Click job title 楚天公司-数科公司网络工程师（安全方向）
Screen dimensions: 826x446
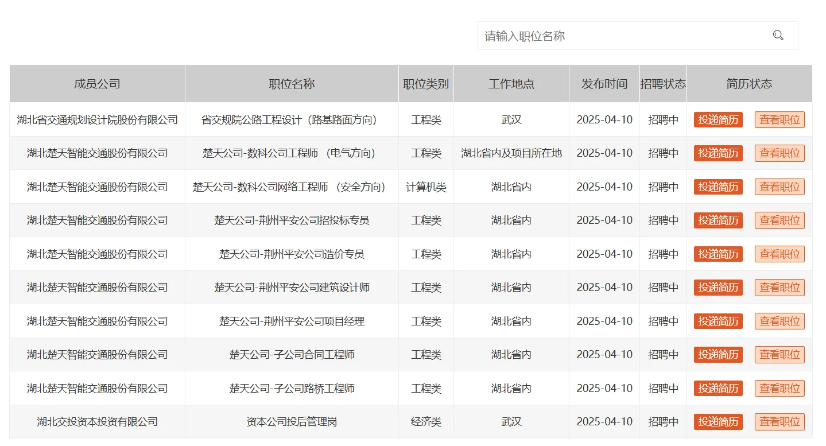pyautogui.click(x=292, y=187)
